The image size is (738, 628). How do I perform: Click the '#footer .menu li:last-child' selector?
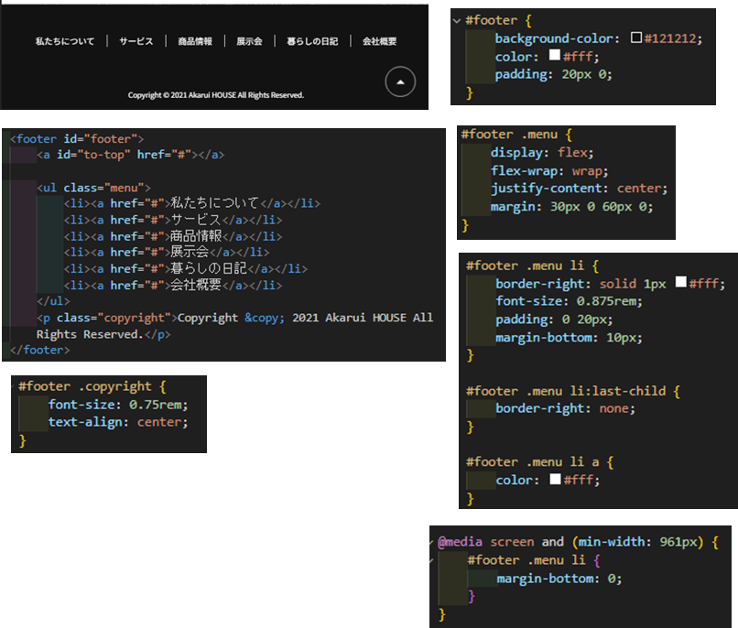coord(566,391)
